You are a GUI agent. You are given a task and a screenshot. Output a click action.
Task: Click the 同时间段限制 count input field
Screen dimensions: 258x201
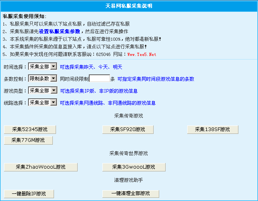99,79
